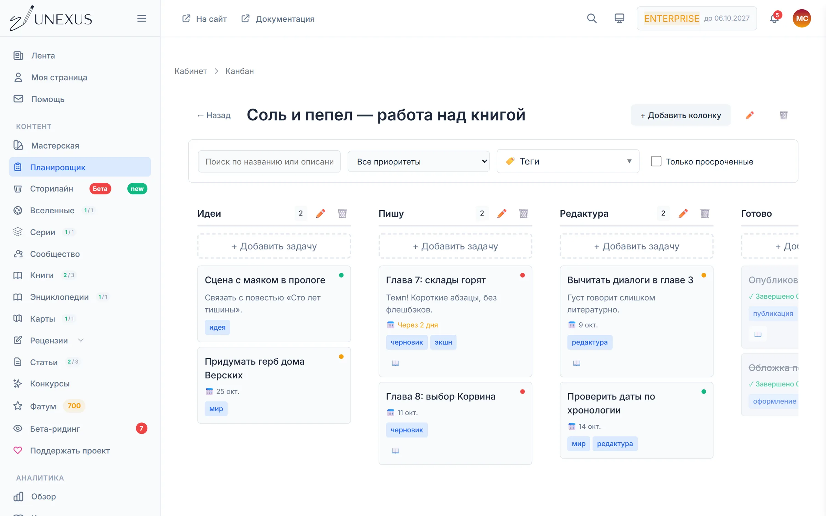Expand the Теги filter dropdown
The width and height of the screenshot is (826, 516).
click(x=568, y=161)
